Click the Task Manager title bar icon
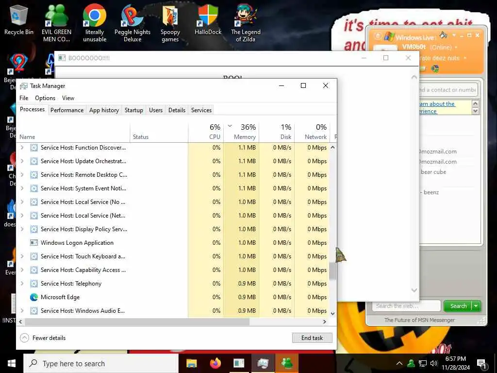Image resolution: width=497 pixels, height=373 pixels. coord(24,86)
